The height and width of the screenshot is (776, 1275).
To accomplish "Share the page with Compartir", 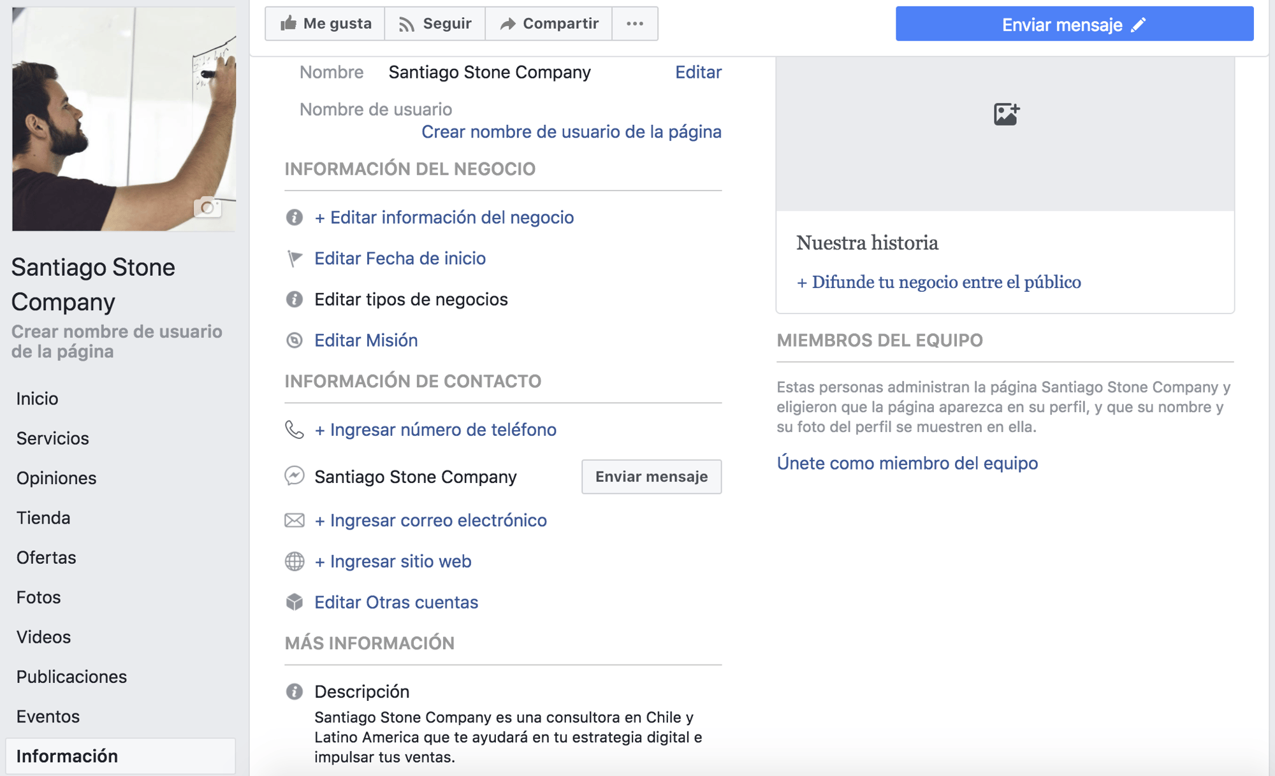I will tap(549, 24).
